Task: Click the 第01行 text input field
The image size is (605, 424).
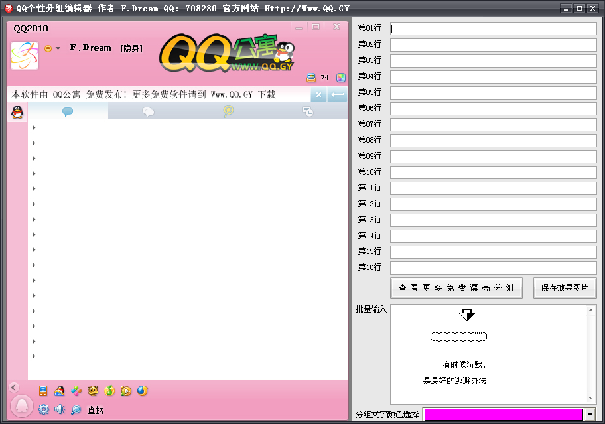Action: [493, 29]
